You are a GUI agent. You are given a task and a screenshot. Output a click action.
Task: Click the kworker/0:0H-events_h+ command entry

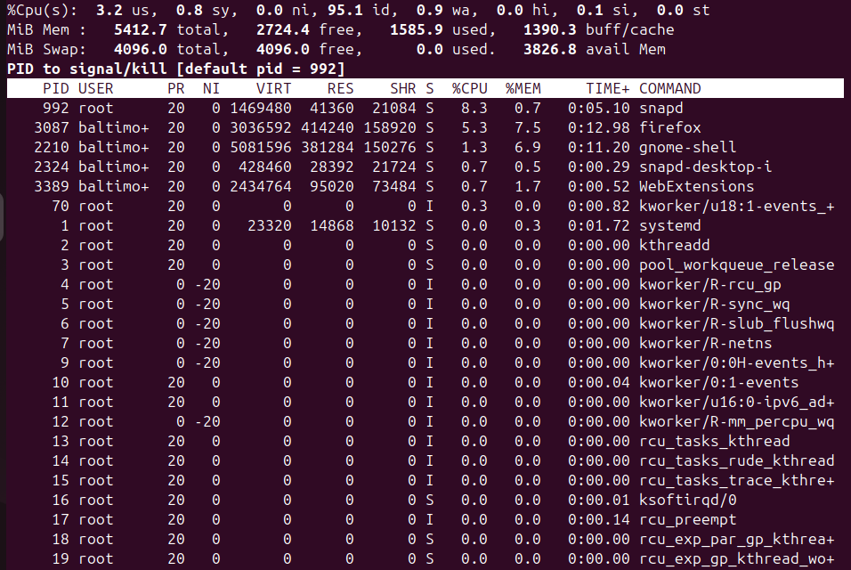736,362
